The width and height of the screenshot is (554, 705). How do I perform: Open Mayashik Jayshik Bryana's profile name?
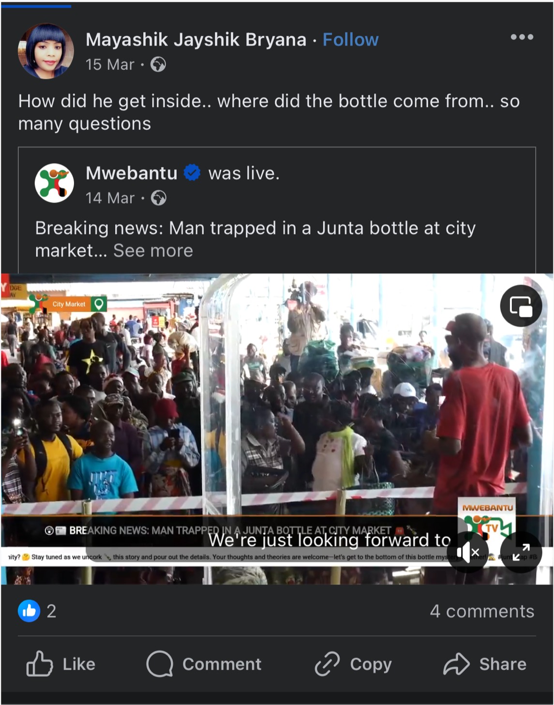[x=196, y=40]
